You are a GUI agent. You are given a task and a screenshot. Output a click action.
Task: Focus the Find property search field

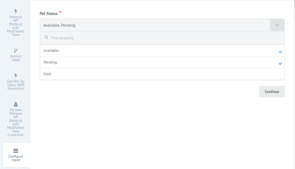(x=162, y=38)
